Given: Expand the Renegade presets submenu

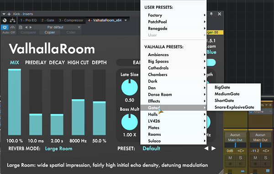Looking at the screenshot, I should click(x=174, y=28).
